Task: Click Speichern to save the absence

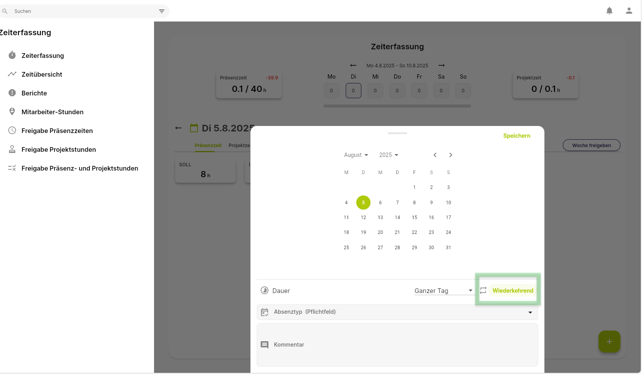Action: (517, 136)
